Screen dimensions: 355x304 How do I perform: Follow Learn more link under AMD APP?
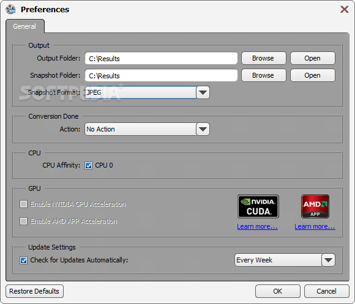tap(315, 226)
